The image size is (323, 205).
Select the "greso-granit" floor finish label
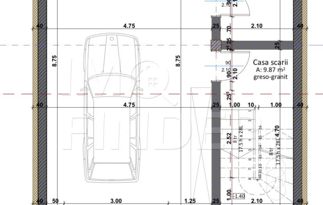pyautogui.click(x=270, y=77)
